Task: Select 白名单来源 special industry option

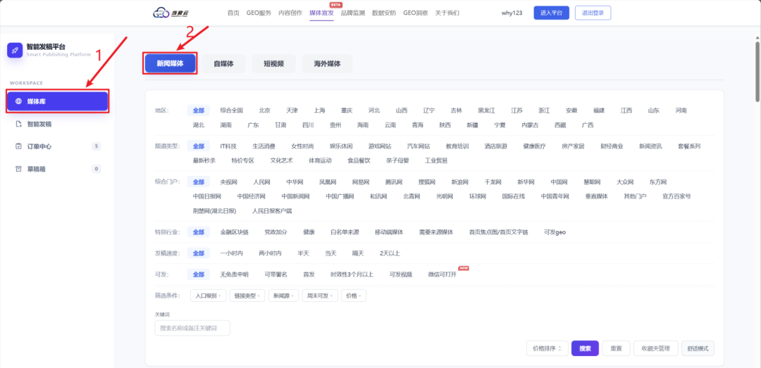Action: pos(345,232)
